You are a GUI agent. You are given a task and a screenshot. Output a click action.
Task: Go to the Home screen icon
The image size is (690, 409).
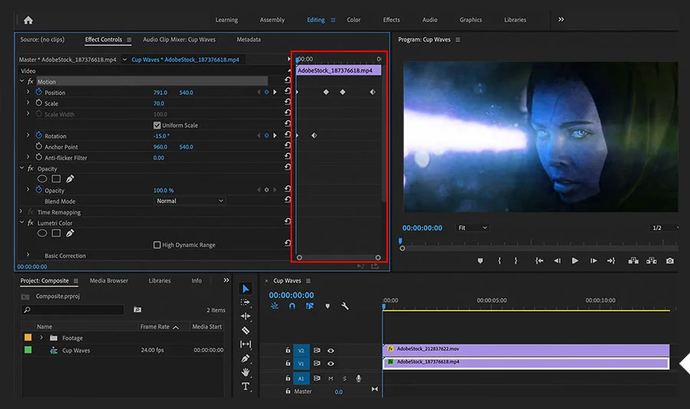click(x=28, y=20)
